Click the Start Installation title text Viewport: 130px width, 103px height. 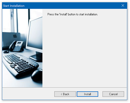[x=14, y=6]
